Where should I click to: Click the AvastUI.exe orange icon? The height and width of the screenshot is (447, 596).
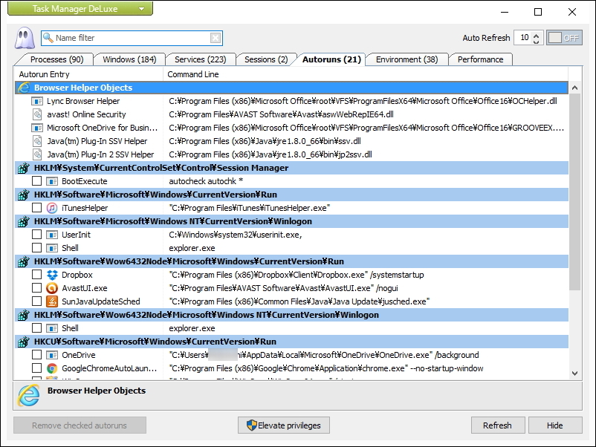pos(52,288)
